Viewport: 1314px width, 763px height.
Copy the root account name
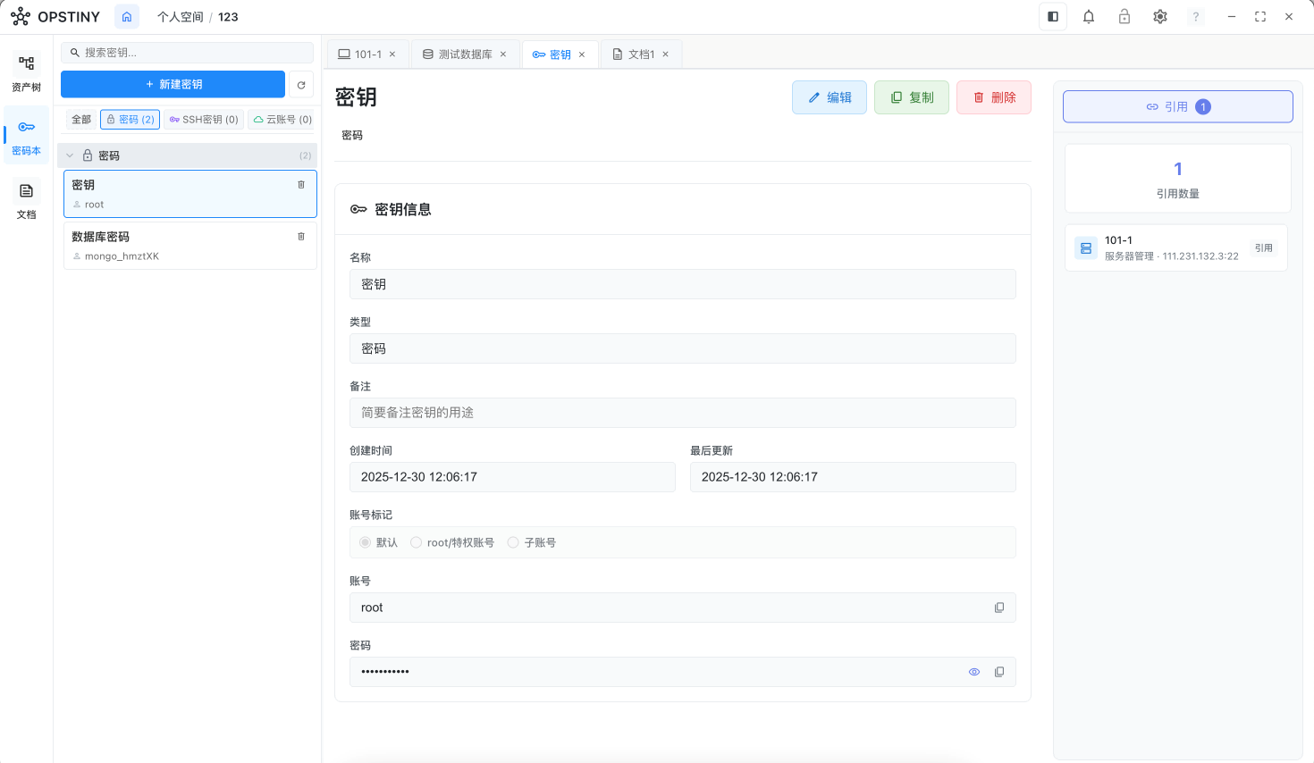click(x=998, y=608)
